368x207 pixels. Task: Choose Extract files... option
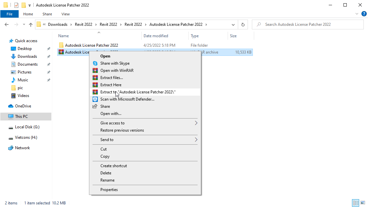(112, 77)
